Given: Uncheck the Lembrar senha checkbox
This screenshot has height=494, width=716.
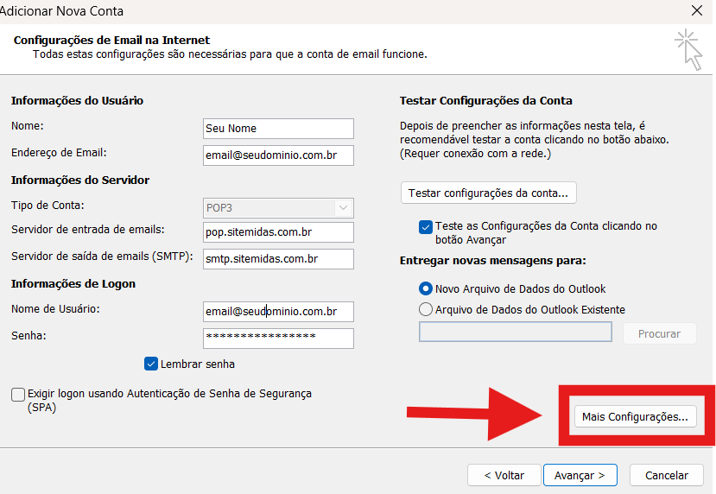Looking at the screenshot, I should coord(151,364).
